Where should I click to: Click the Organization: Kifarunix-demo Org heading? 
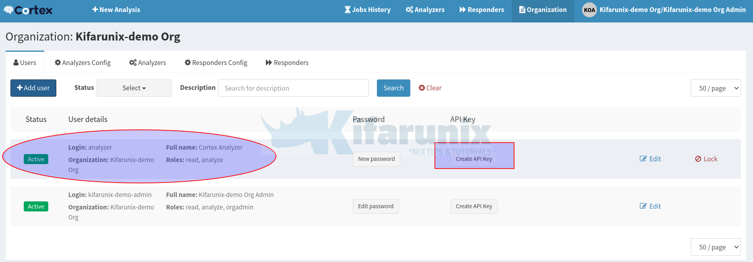click(x=93, y=37)
